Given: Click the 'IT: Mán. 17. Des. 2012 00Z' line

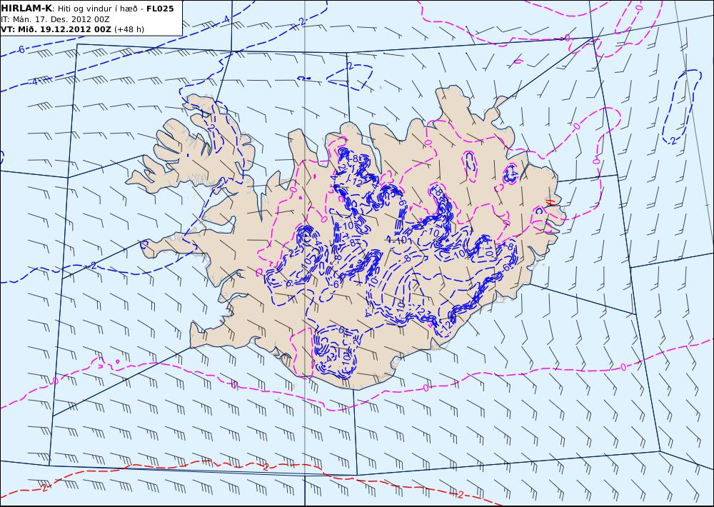Looking at the screenshot, I should click(x=55, y=19).
